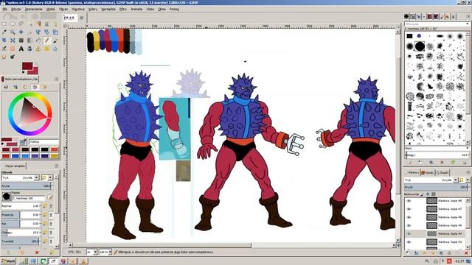Hide layer Warstwa kopia #5
This screenshot has height=265, width=472.
(x=409, y=225)
